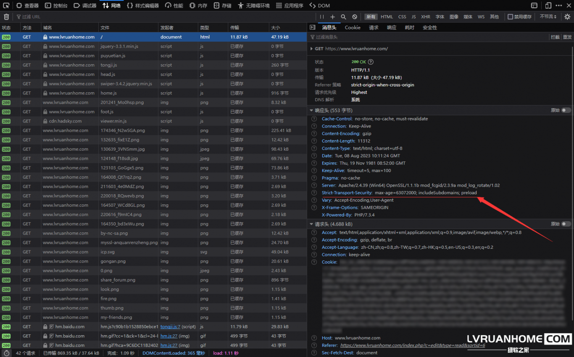This screenshot has height=357, width=574.
Task: Pause network request recording
Action: pyautogui.click(x=322, y=17)
